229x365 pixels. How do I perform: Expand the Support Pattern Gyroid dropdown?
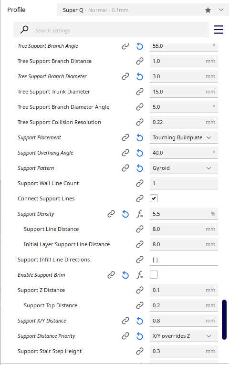tap(184, 168)
